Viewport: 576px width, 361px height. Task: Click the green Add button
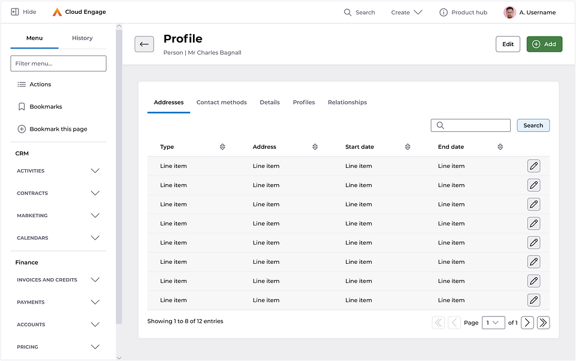tap(544, 44)
